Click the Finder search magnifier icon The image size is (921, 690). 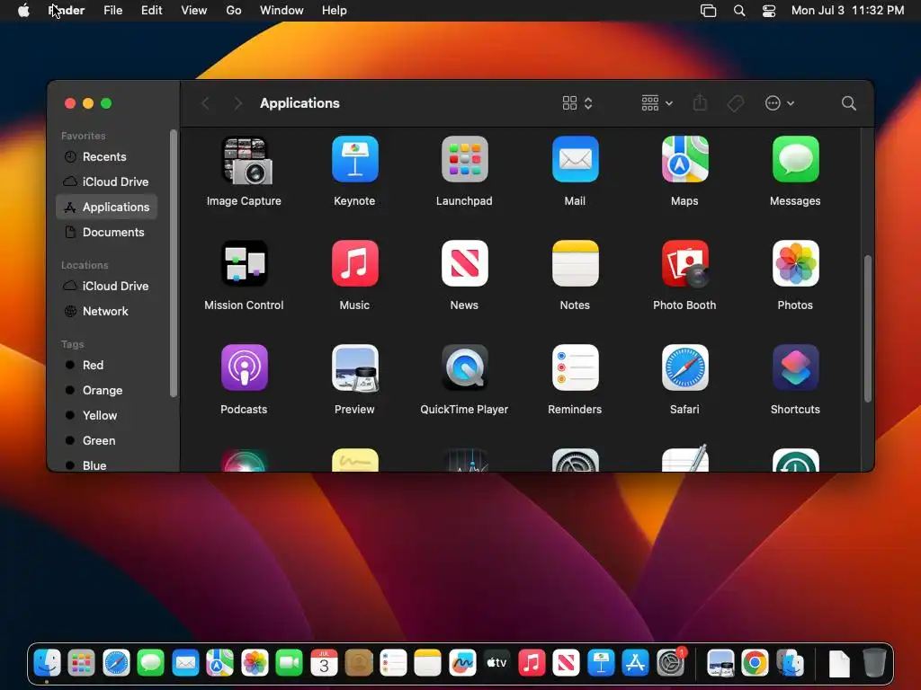point(848,103)
